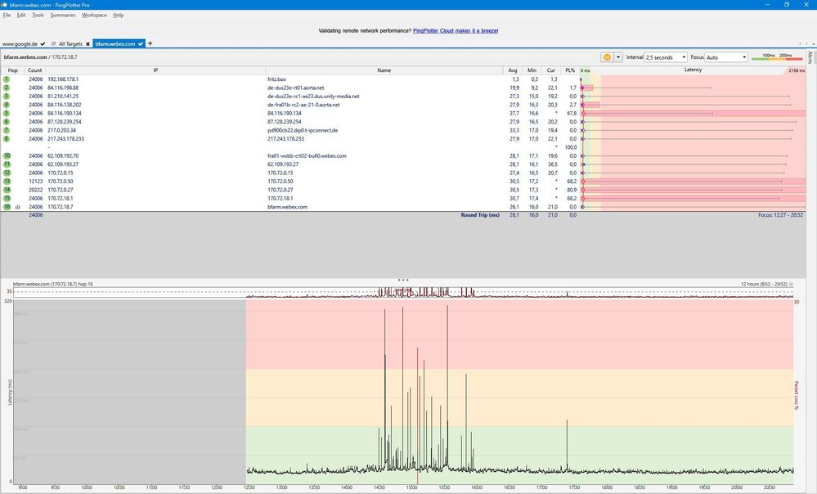Click the 2156 ms maximum latency scale label
Screen dimensions: 817x494
797,70
